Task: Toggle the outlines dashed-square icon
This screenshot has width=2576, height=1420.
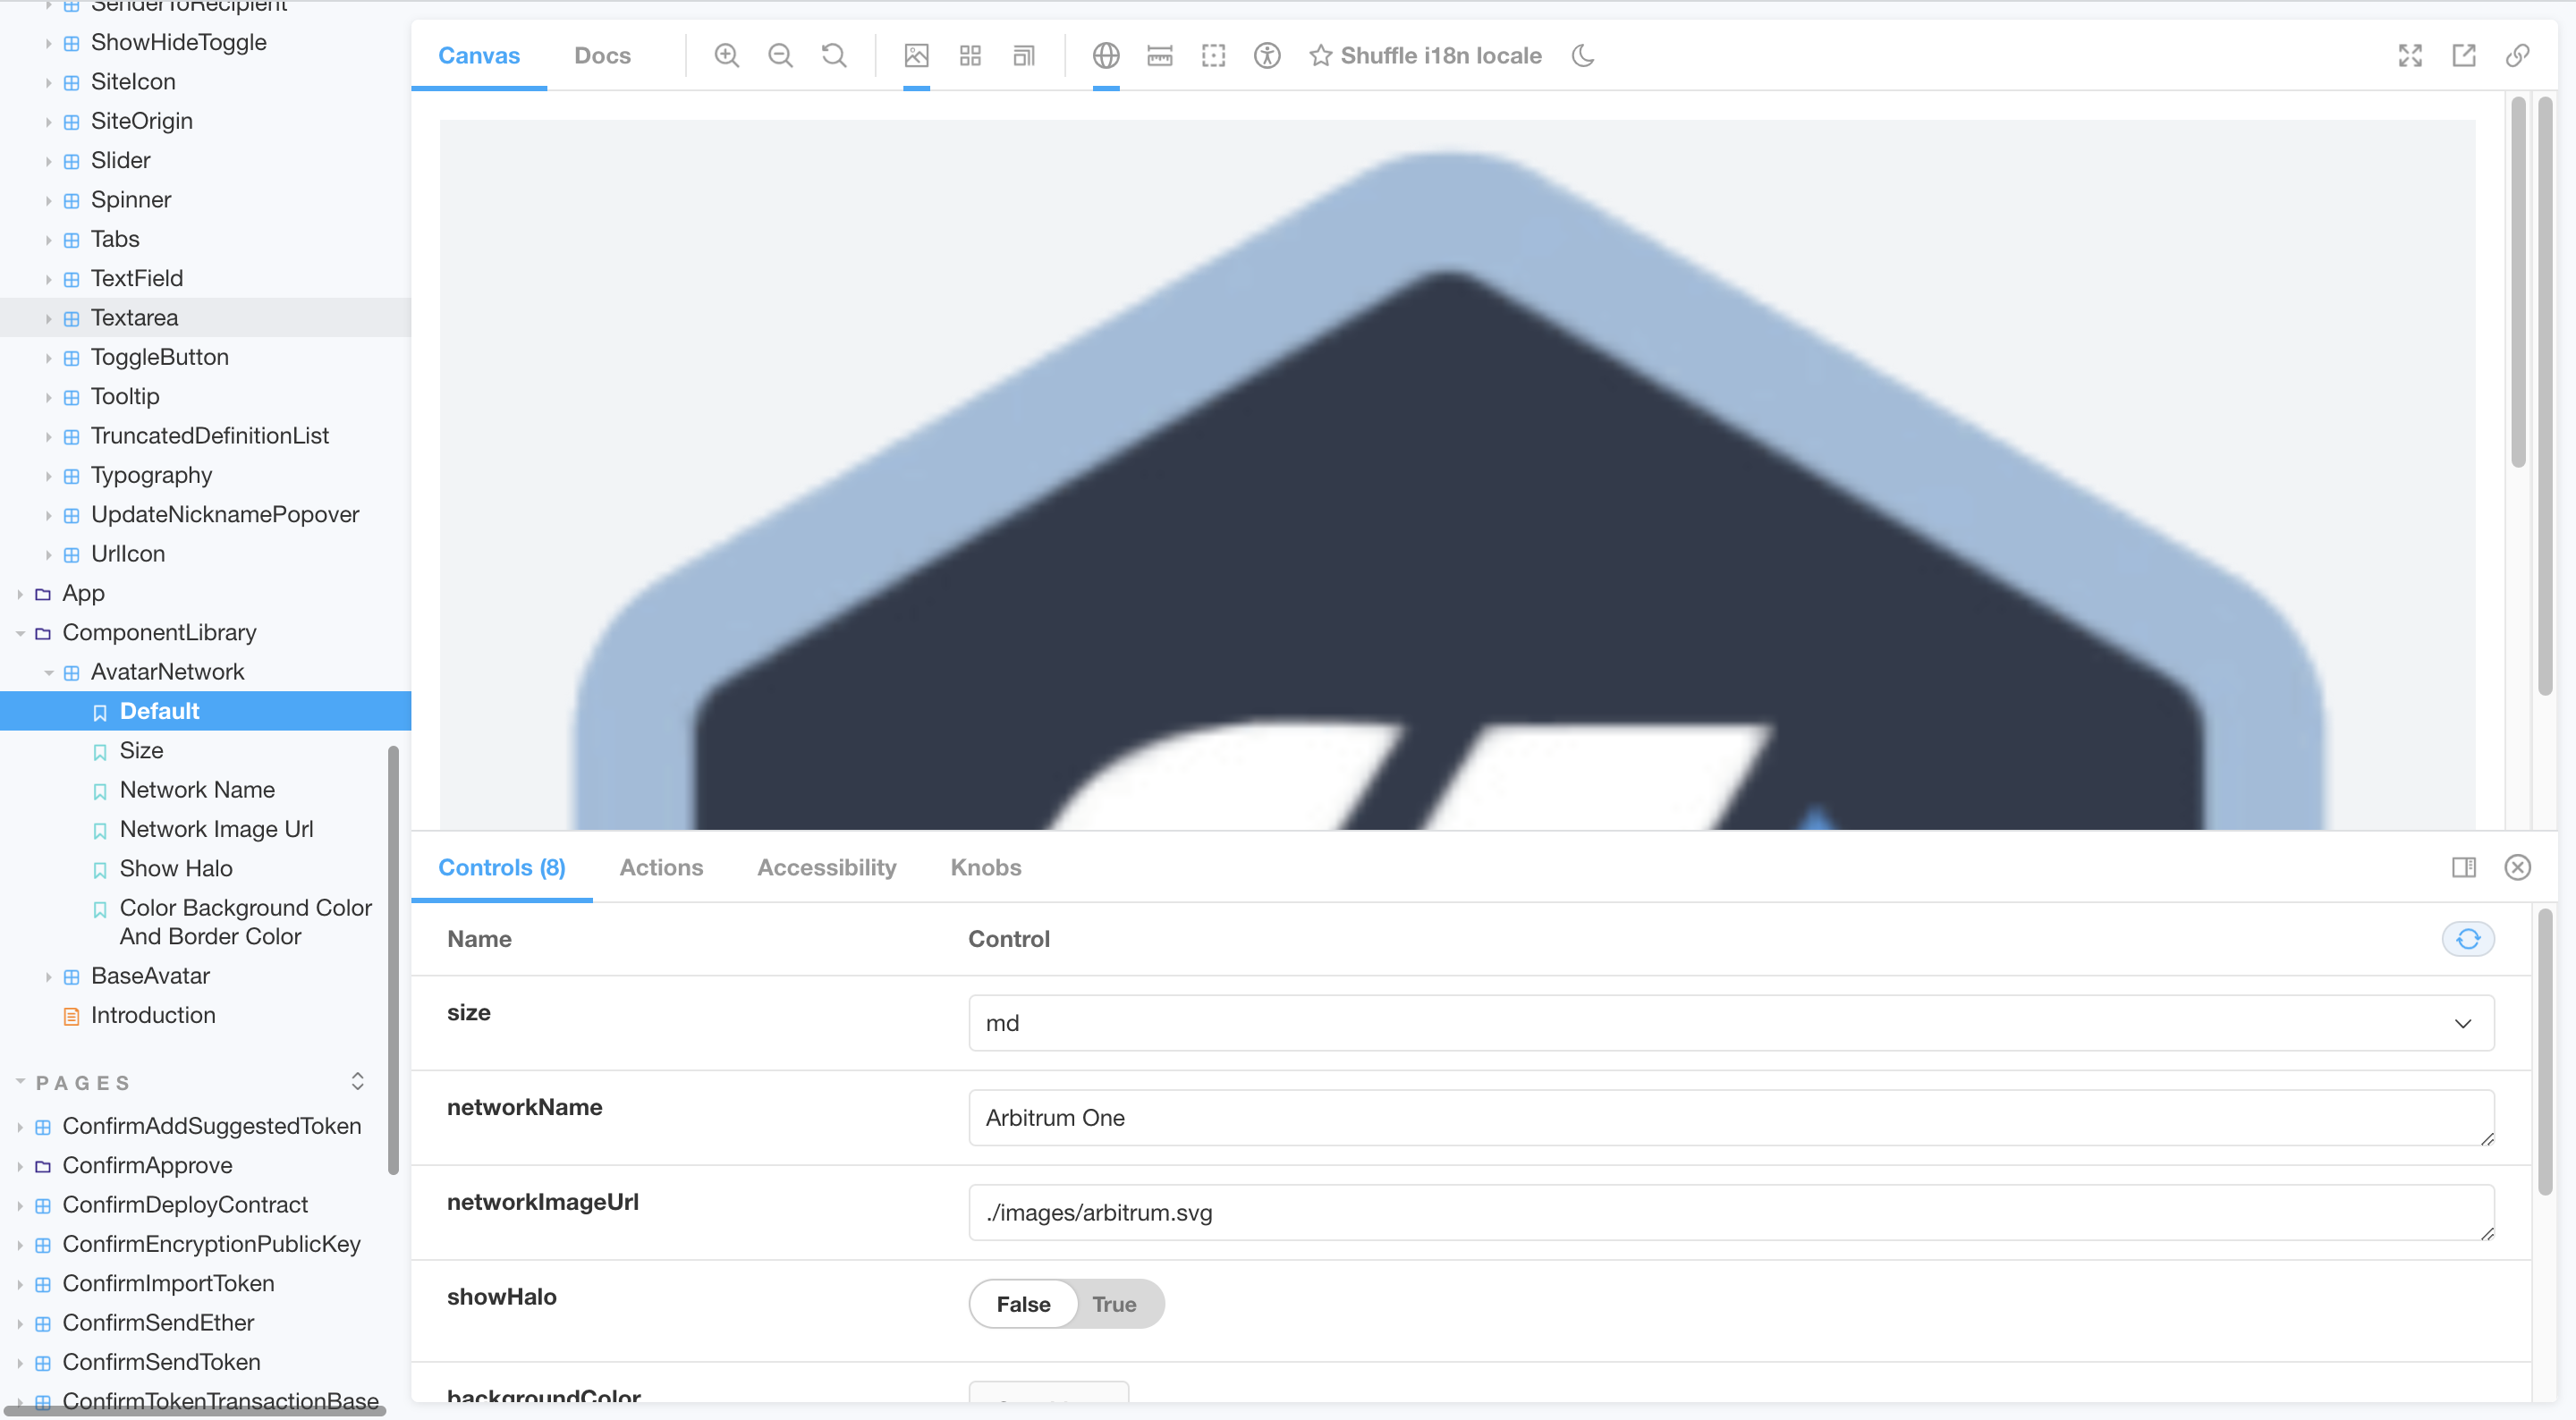Action: coord(1213,56)
